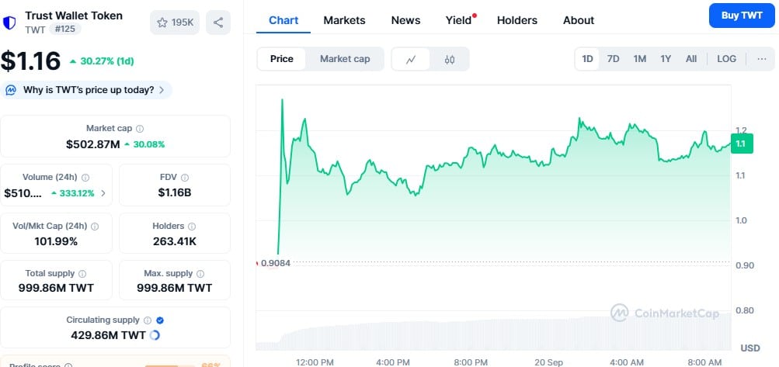
Task: Click the current price marker 1.1
Action: point(742,144)
